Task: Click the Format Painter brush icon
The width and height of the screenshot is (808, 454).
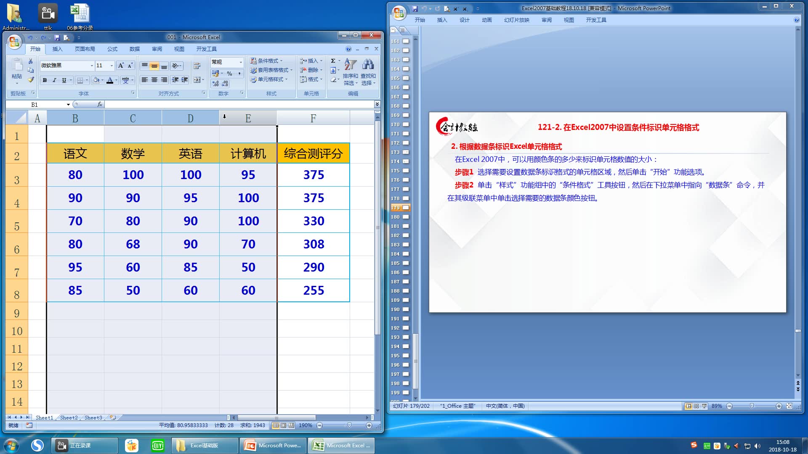Action: pyautogui.click(x=31, y=79)
